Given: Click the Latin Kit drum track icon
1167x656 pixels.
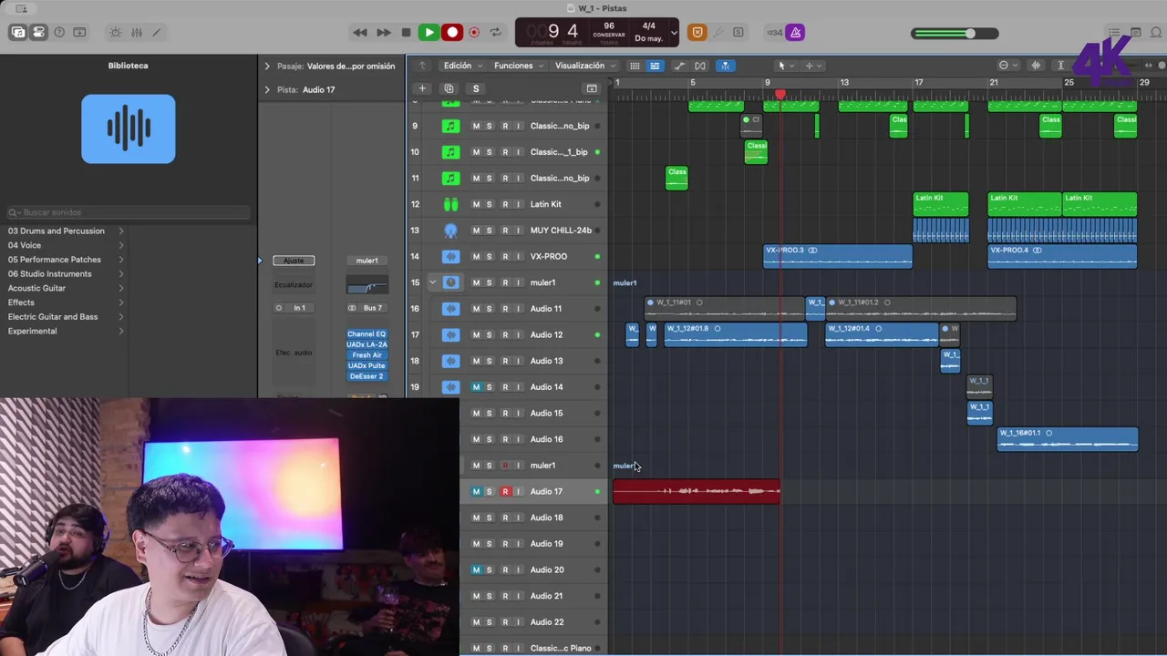Looking at the screenshot, I should [x=450, y=204].
